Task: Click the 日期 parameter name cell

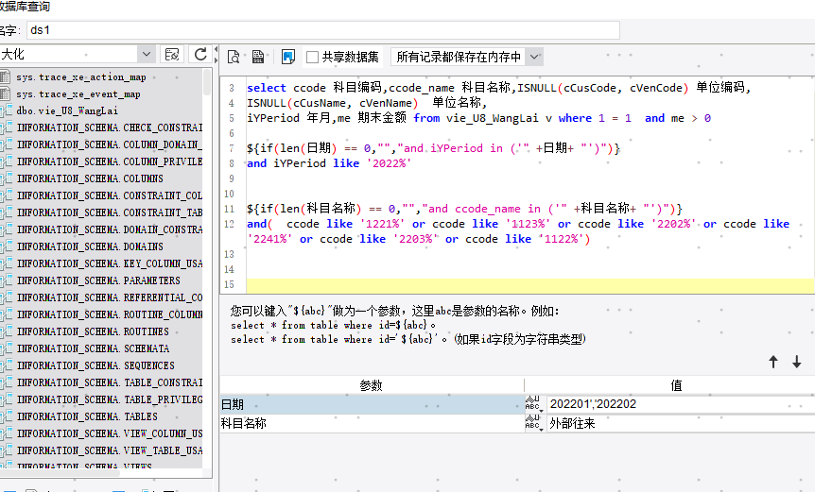Action: click(x=372, y=404)
